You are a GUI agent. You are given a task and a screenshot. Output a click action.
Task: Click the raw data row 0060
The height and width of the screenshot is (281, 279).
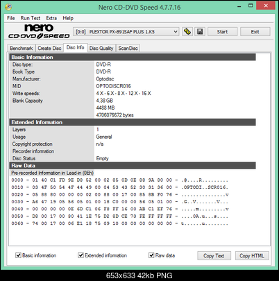[119, 223]
